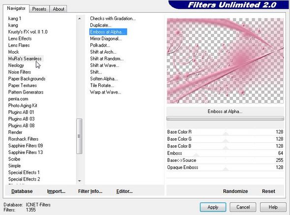This screenshot has height=215, width=290.
Task: Click the Cancel button
Action: pos(243,207)
